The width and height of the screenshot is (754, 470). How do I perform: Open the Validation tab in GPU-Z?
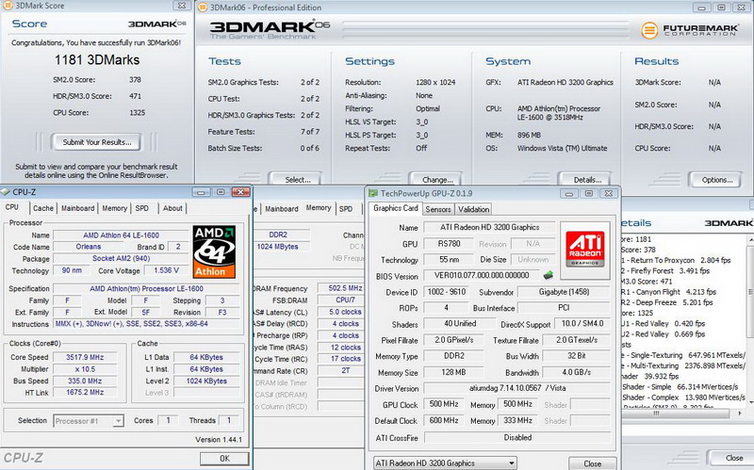point(473,209)
